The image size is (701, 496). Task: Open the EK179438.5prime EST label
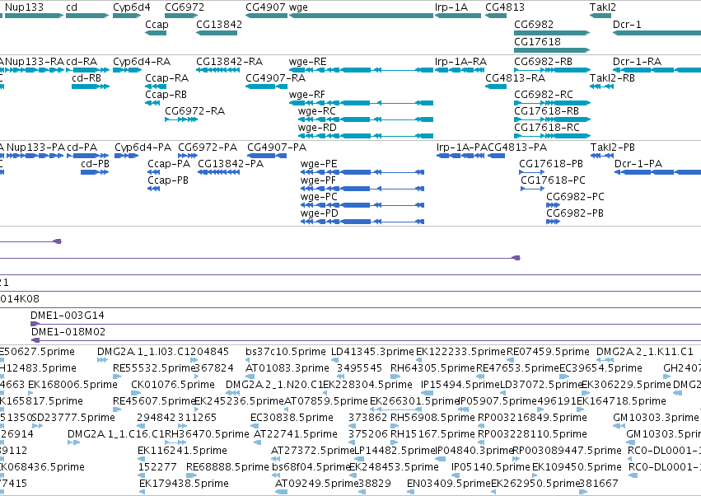pyautogui.click(x=184, y=484)
